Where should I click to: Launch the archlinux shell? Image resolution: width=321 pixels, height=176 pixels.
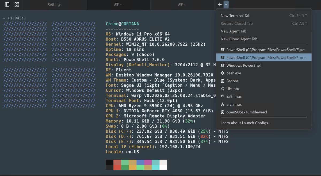point(264,104)
